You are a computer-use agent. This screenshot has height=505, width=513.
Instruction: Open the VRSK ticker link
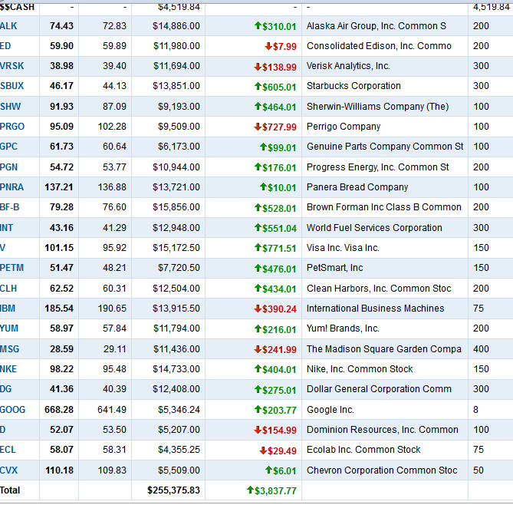(12, 66)
